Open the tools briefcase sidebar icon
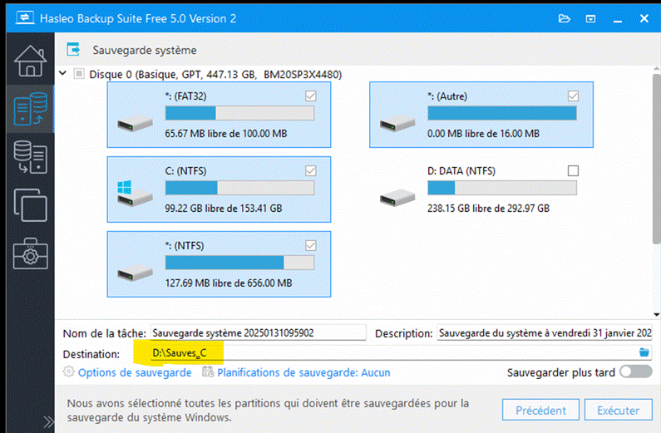The width and height of the screenshot is (661, 433). coord(30,254)
